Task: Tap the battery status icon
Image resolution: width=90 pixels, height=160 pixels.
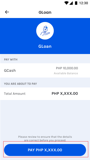Action: 76,3
